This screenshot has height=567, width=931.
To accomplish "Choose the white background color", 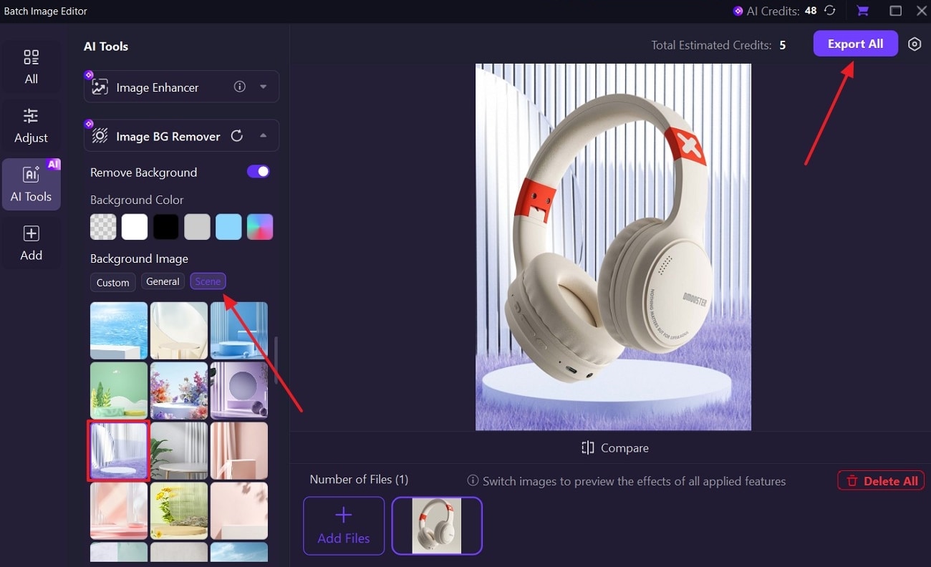I will 135,227.
